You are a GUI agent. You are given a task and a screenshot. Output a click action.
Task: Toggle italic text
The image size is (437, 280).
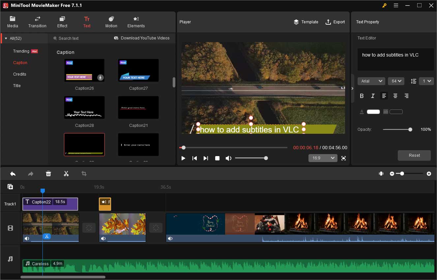pos(373,96)
